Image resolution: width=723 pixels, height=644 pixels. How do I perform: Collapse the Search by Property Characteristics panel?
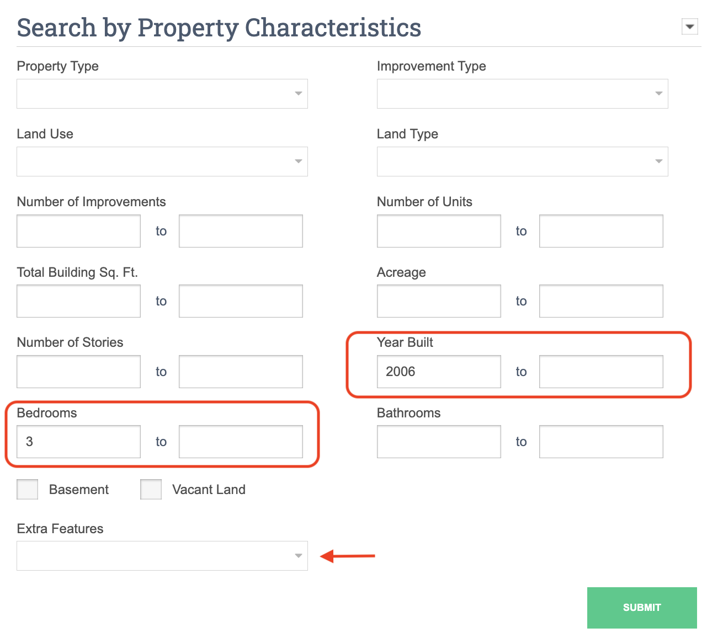[x=689, y=26]
